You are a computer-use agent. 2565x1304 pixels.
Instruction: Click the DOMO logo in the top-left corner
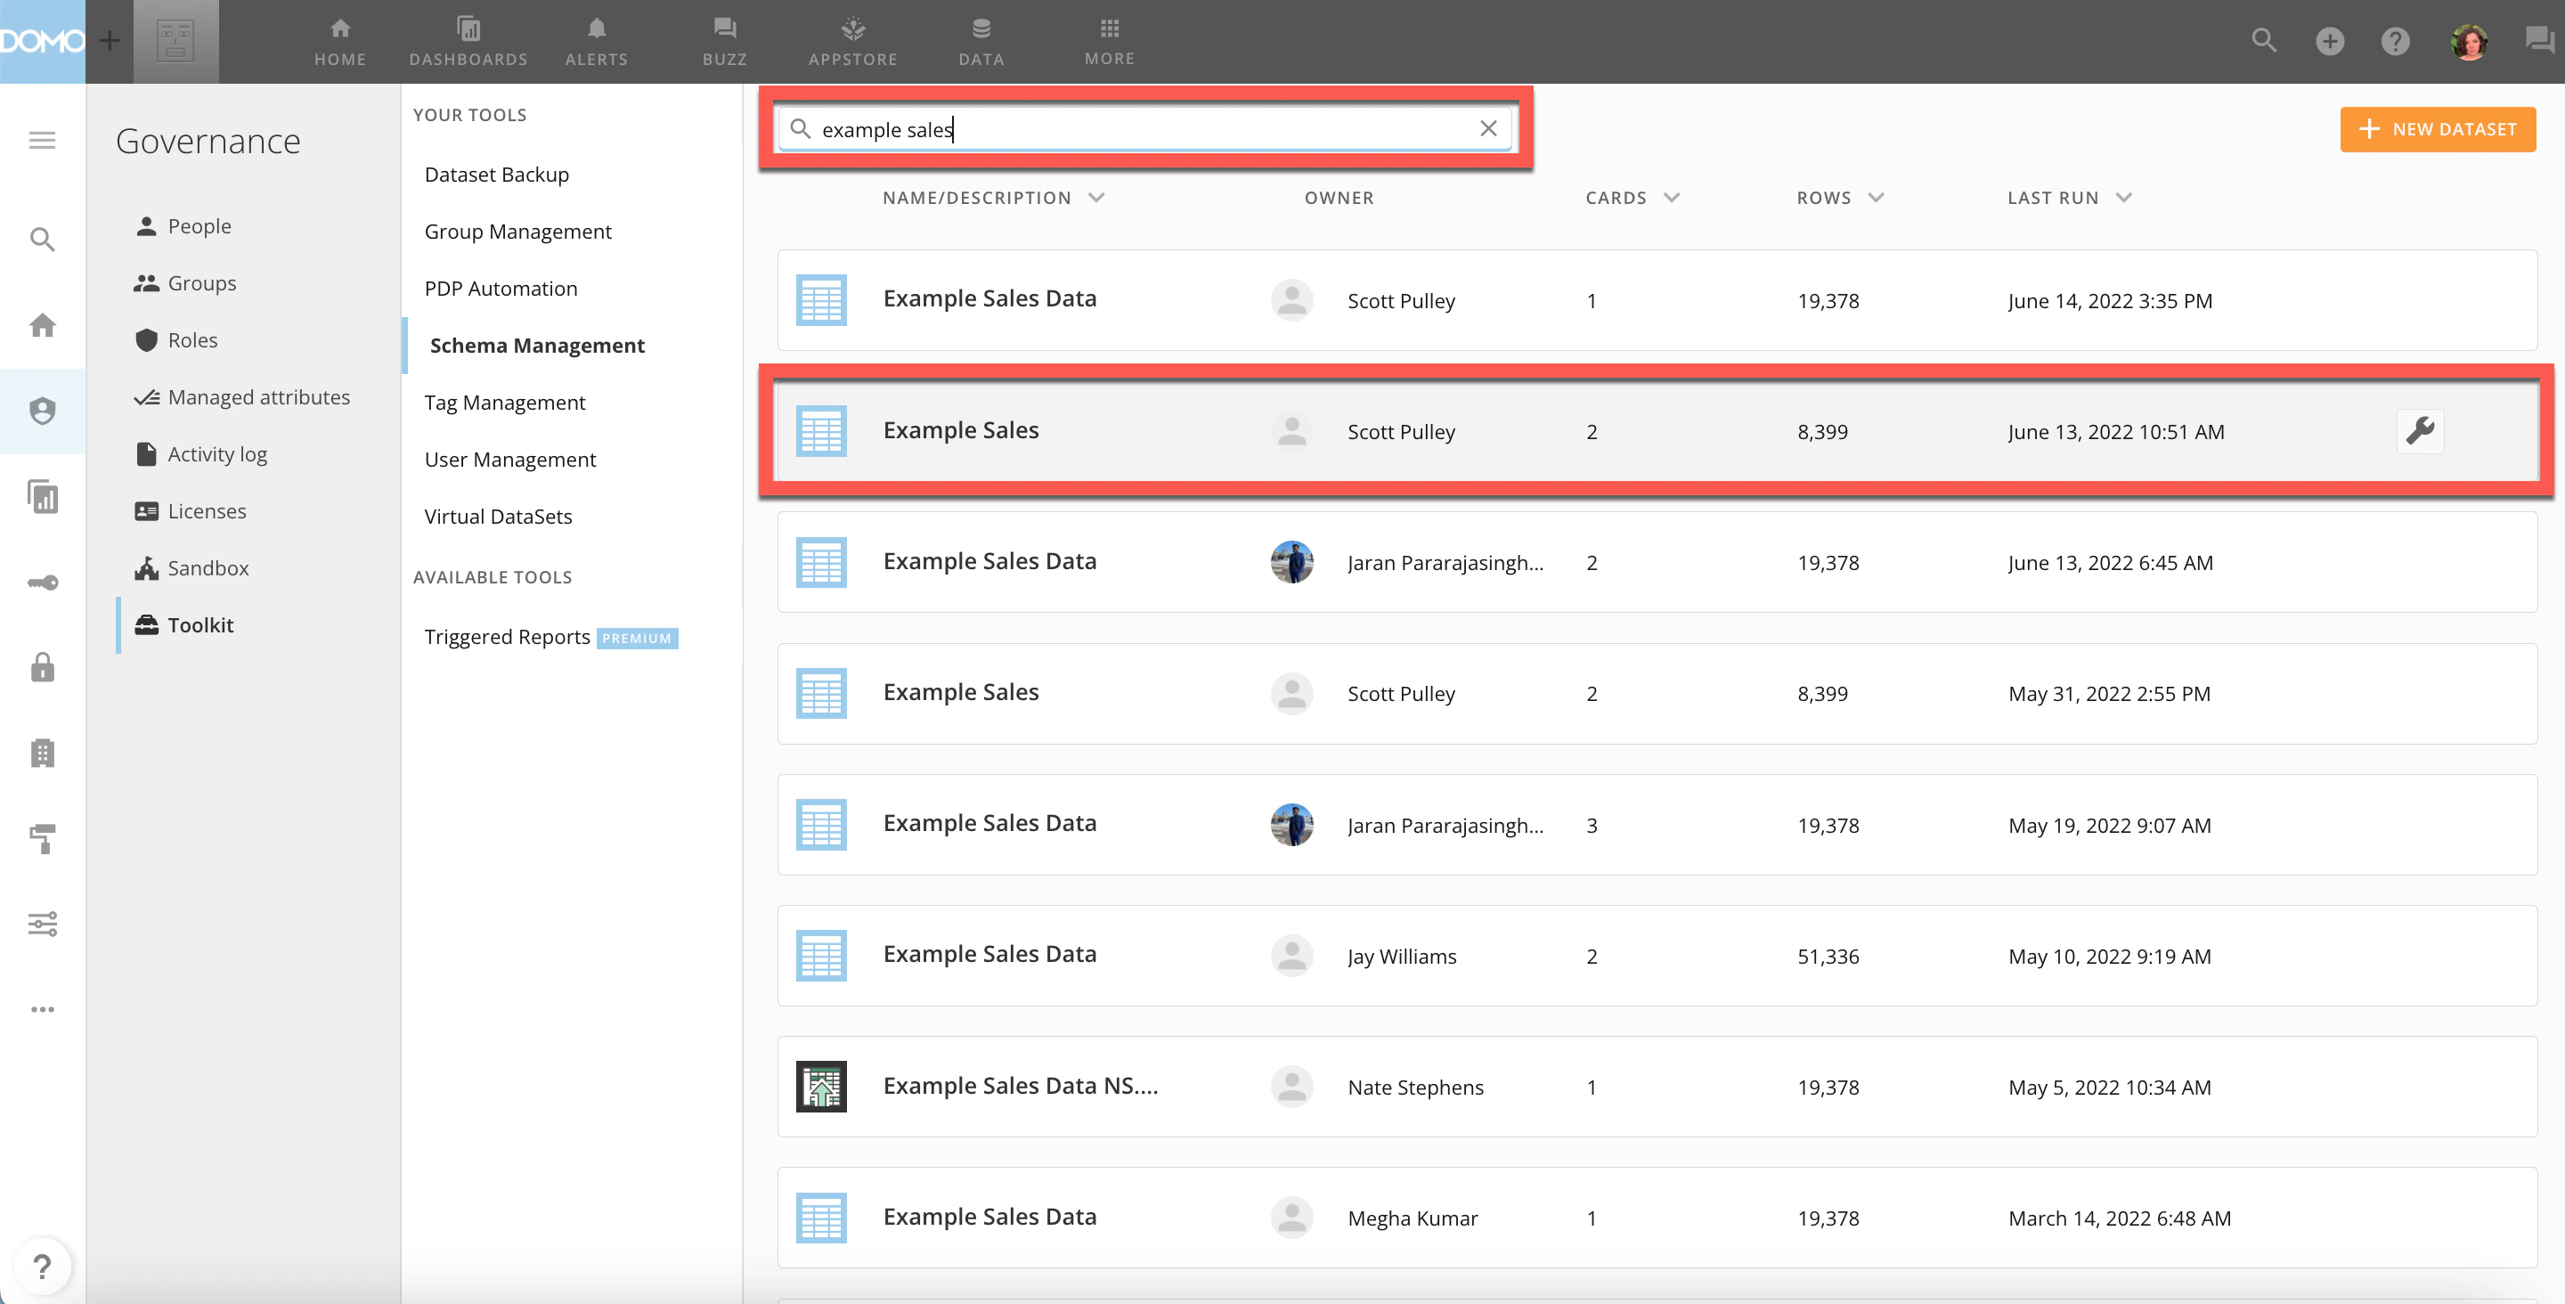[43, 41]
